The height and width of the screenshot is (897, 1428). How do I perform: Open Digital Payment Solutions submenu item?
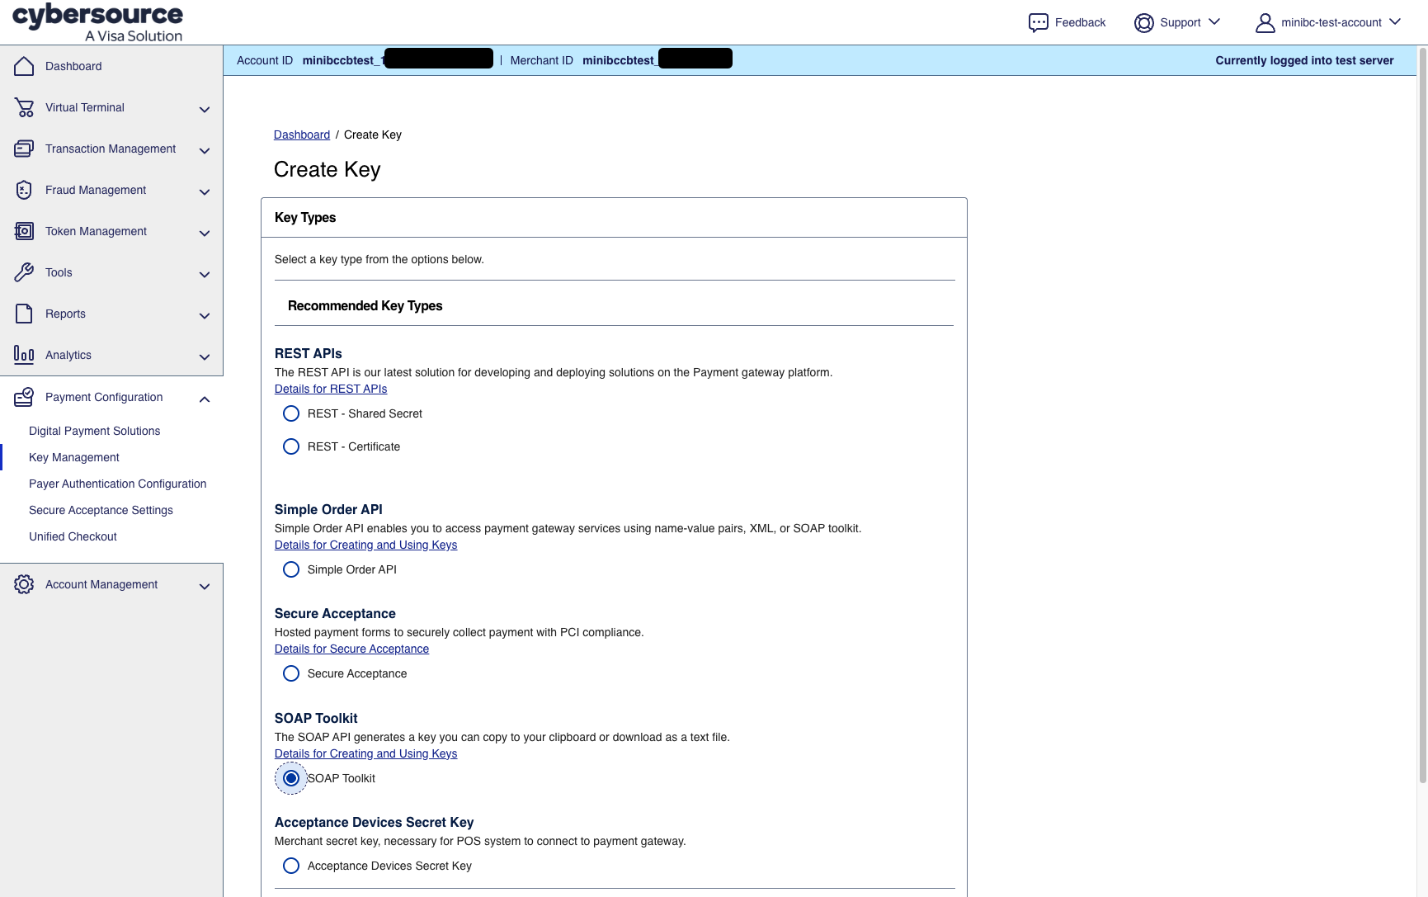pyautogui.click(x=95, y=431)
